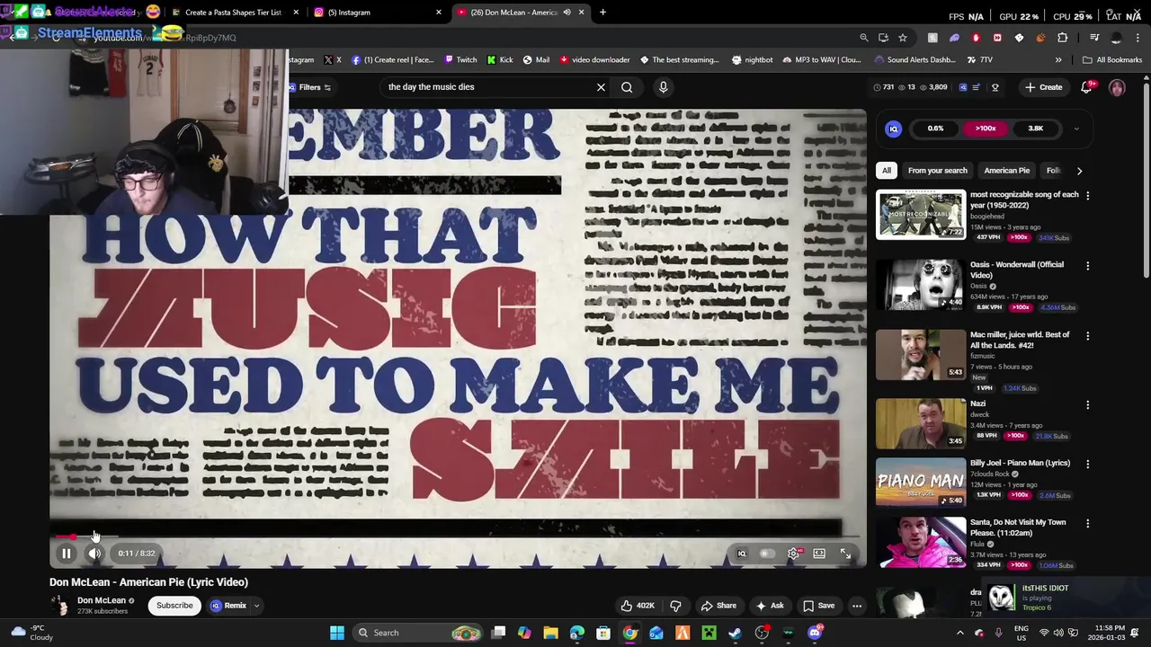The width and height of the screenshot is (1151, 647).
Task: Open the Don McLean channel name link
Action: tap(102, 600)
